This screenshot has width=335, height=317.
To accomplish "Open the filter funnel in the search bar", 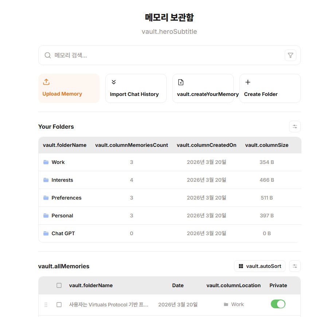I will tap(290, 55).
